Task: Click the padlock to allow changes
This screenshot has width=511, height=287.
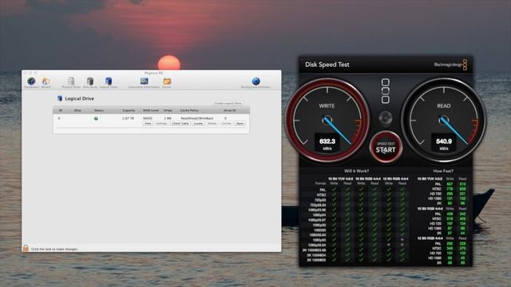Action: (x=26, y=248)
